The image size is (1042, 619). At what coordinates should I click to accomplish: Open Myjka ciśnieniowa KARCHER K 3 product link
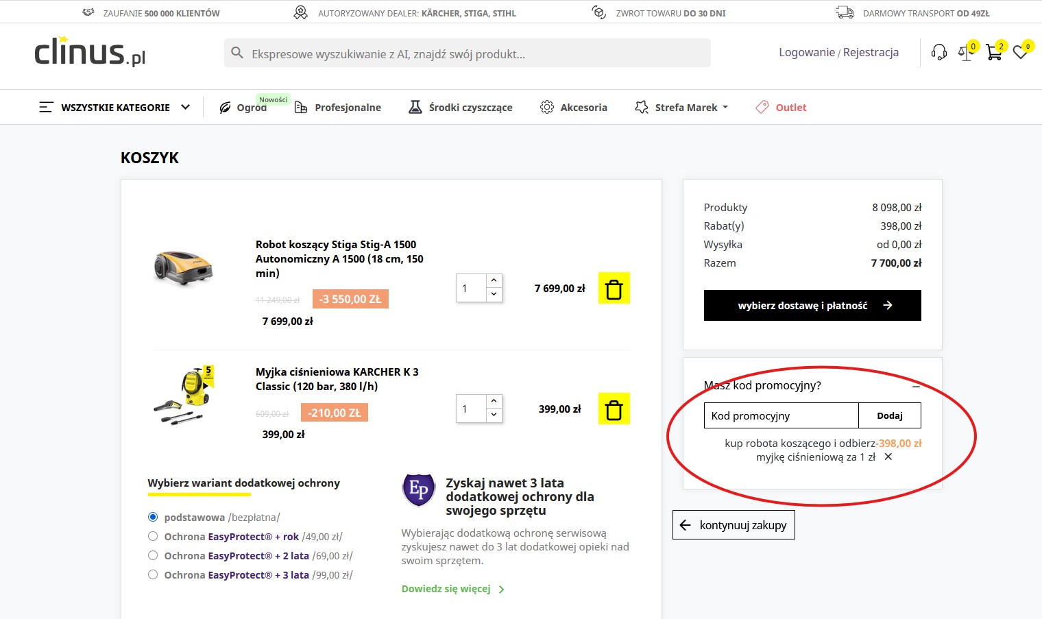[x=337, y=378]
